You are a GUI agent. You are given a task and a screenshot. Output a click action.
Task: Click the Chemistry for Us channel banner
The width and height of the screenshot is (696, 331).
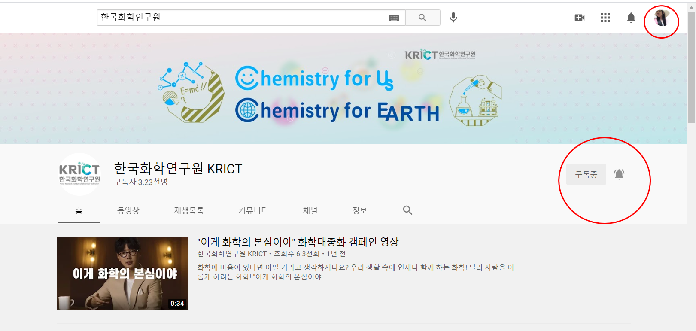pos(343,88)
